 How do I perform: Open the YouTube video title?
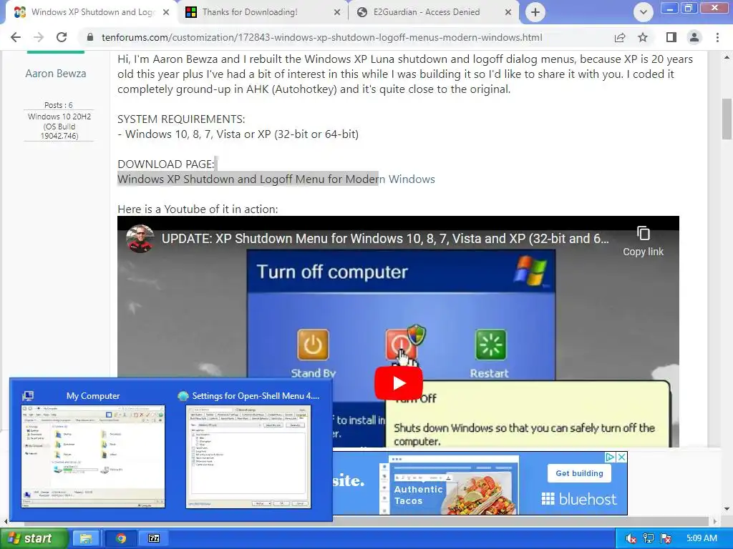click(x=385, y=239)
